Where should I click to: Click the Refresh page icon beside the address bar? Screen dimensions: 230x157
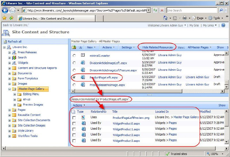155,10
